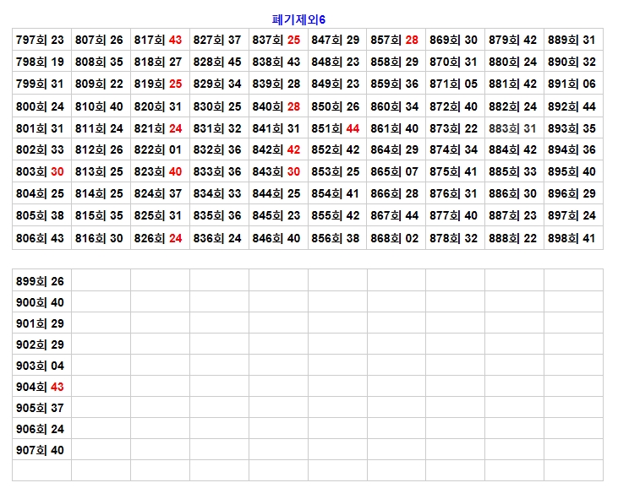The height and width of the screenshot is (499, 618).
Task: Select the empty cell below 907회 40
Action: click(41, 470)
